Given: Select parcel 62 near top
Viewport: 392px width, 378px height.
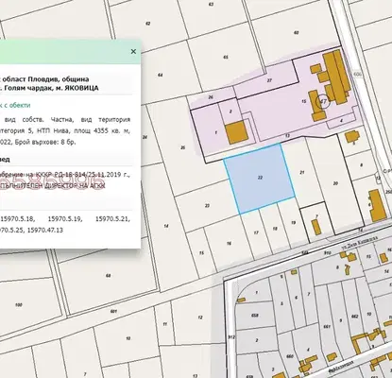Looking at the screenshot, I should pyautogui.click(x=148, y=24).
